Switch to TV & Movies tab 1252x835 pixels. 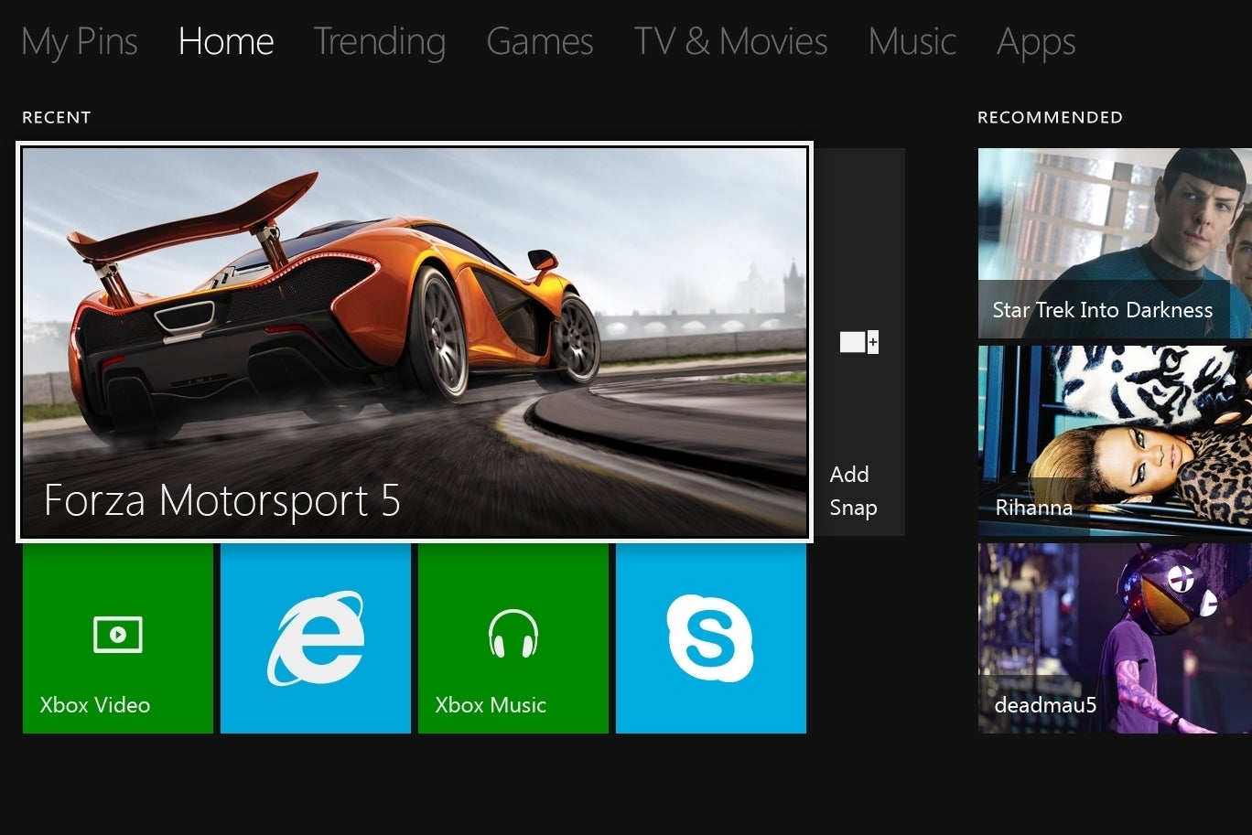(x=730, y=41)
